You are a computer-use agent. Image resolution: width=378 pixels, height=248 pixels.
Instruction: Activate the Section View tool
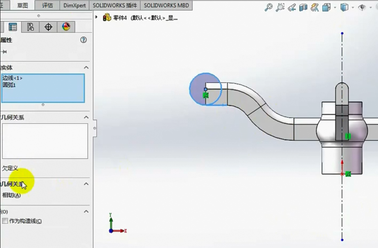303,7
